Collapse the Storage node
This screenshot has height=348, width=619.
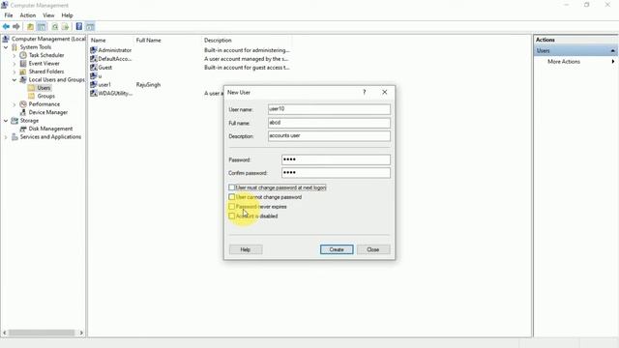click(x=6, y=121)
